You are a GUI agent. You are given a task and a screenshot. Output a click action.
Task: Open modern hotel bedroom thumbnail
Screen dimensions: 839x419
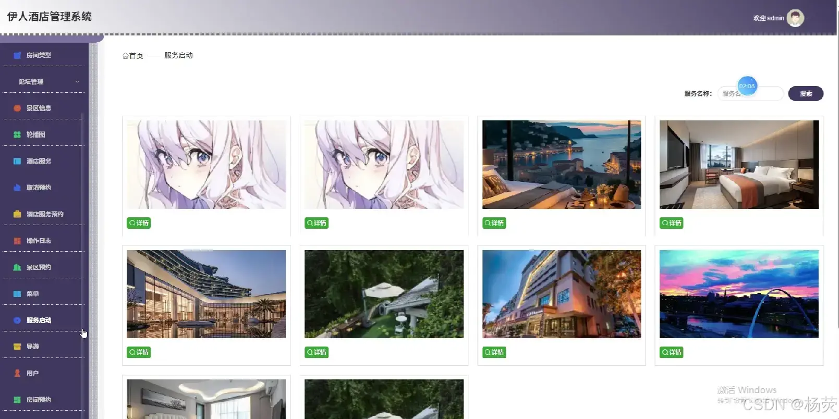point(739,165)
